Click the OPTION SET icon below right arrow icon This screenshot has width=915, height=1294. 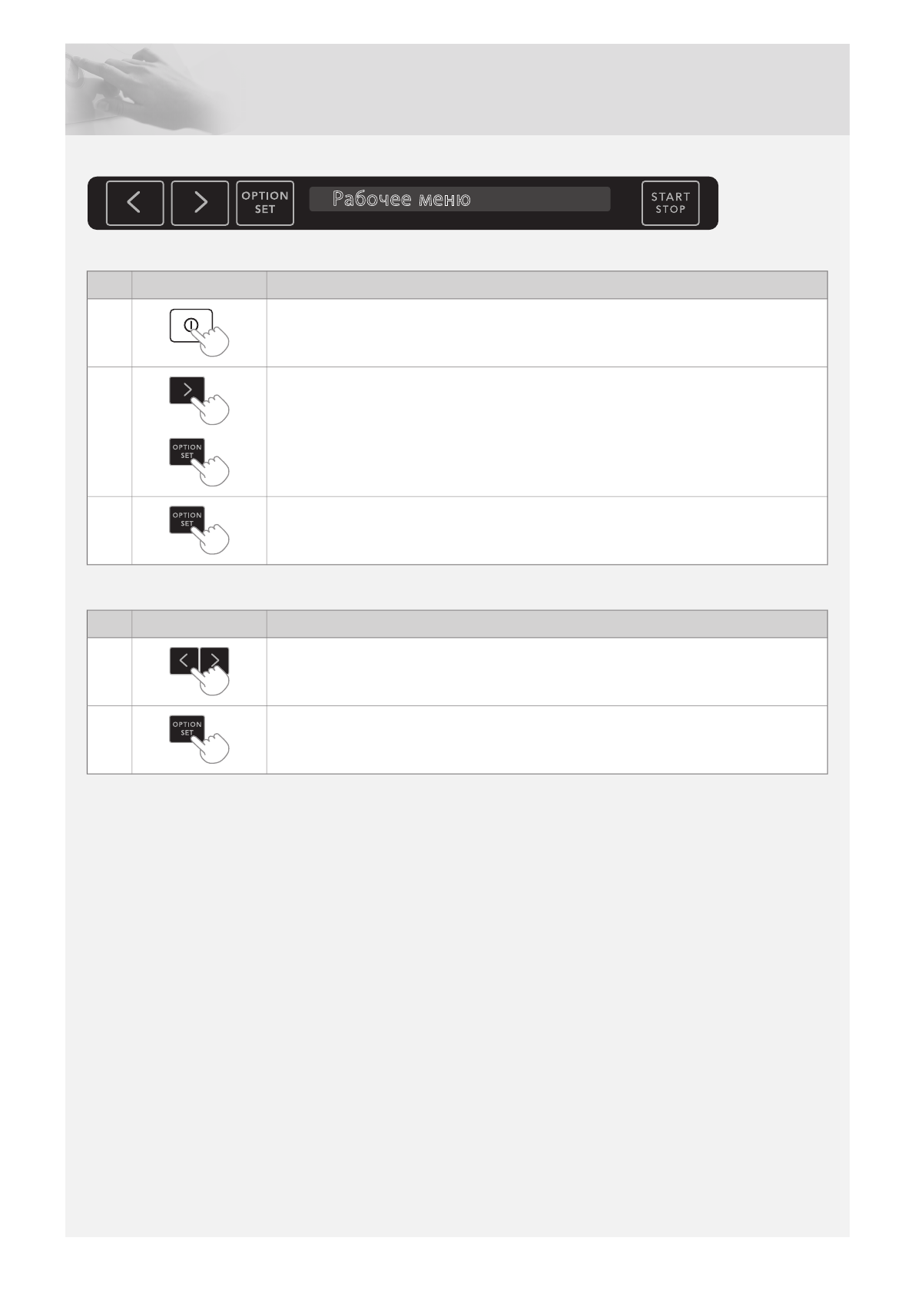click(187, 452)
